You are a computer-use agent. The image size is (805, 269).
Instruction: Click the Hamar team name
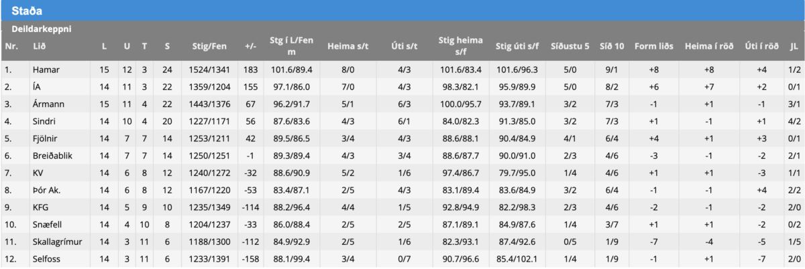tap(44, 69)
